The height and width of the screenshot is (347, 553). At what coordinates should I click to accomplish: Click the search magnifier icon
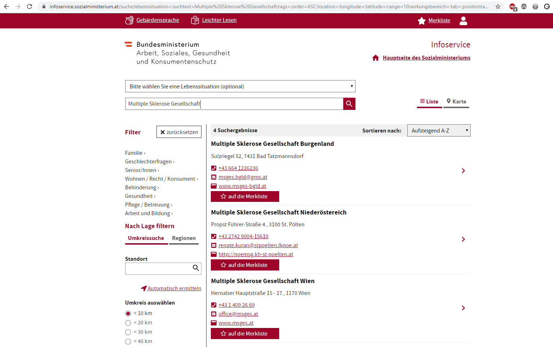tap(349, 104)
